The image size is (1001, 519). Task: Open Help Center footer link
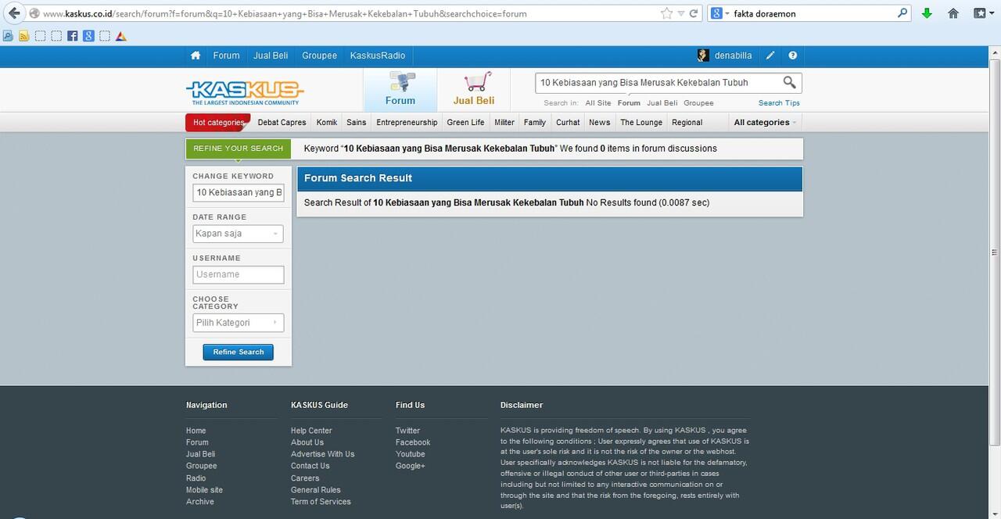click(x=311, y=431)
